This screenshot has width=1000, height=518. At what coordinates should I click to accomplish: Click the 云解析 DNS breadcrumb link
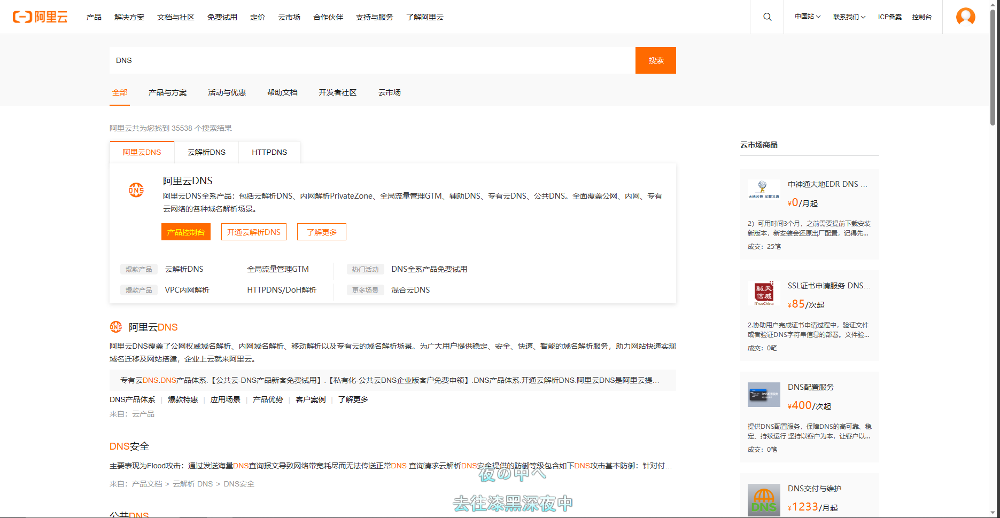click(193, 484)
